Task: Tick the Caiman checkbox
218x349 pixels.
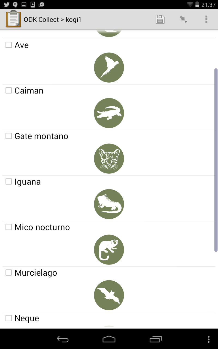Action: 9,91
